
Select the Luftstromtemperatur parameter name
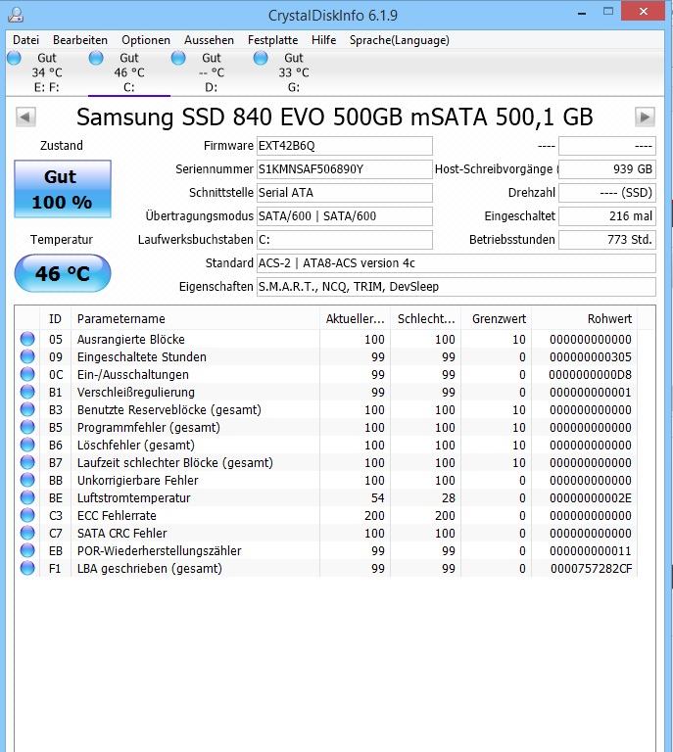pyautogui.click(x=134, y=497)
